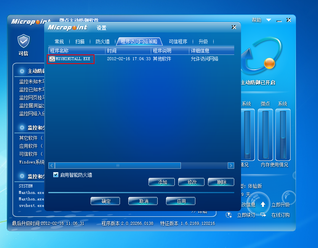318x248 pixels.
Task: Sort by the 程序名称 column header
Action: click(77, 51)
